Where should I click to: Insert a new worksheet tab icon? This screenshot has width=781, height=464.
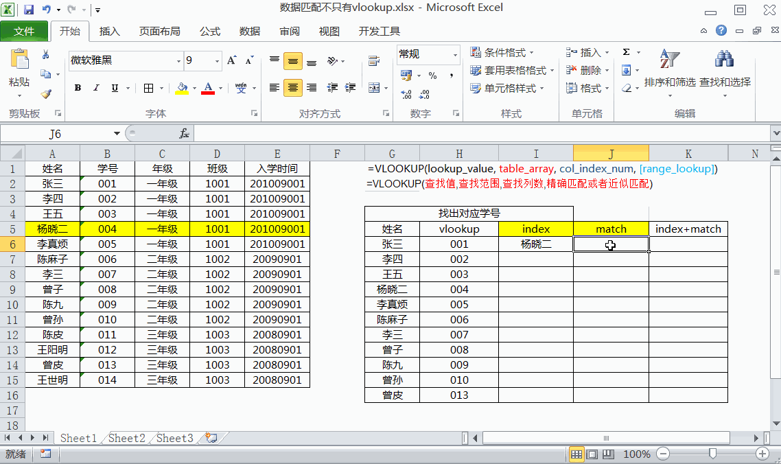click(211, 438)
